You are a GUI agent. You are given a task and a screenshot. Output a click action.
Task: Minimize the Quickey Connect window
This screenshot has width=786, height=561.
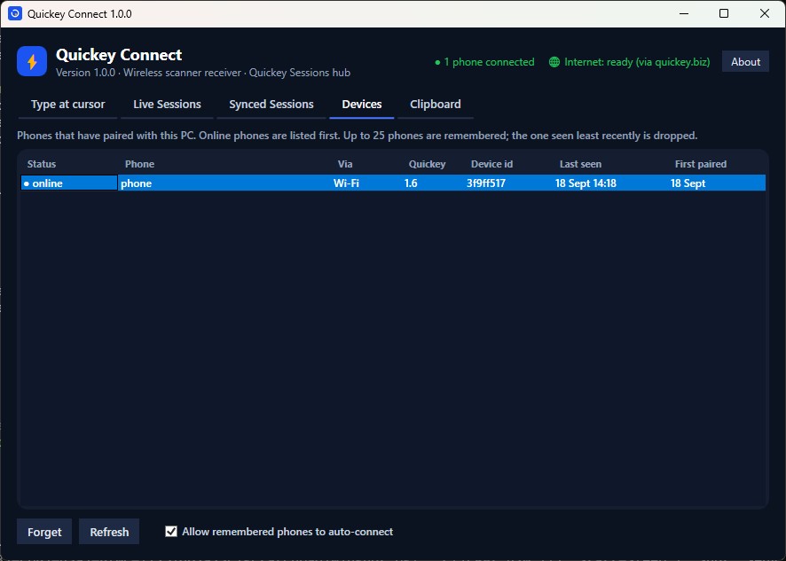(684, 13)
